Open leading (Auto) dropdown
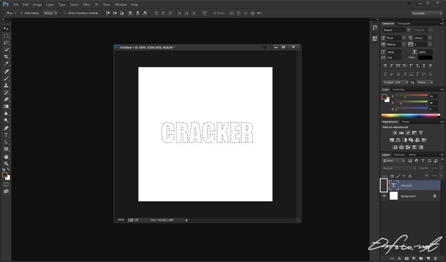 [430, 38]
